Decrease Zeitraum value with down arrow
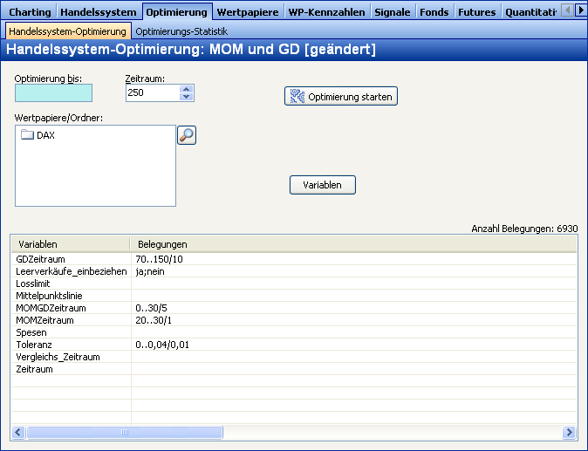This screenshot has width=588, height=451. (x=187, y=97)
